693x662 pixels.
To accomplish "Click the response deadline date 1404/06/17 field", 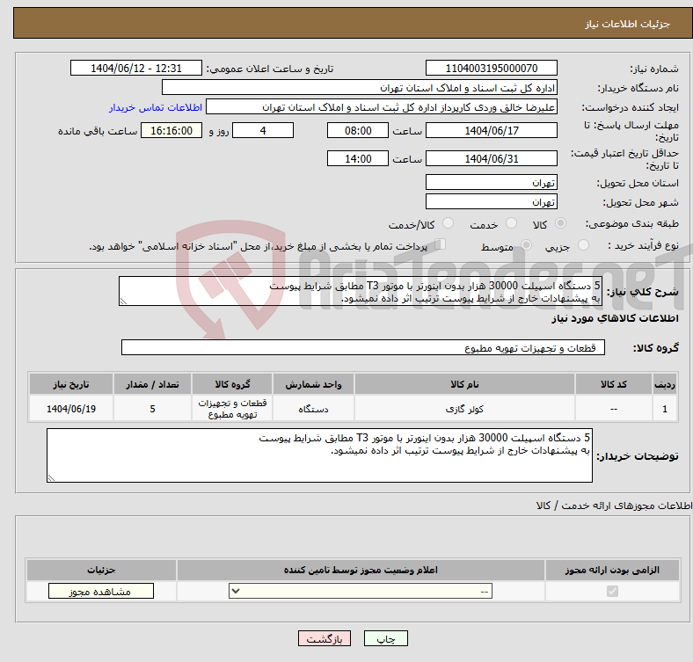I will 491,130.
